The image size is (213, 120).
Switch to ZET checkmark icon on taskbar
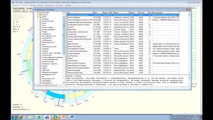pyautogui.click(x=47, y=117)
